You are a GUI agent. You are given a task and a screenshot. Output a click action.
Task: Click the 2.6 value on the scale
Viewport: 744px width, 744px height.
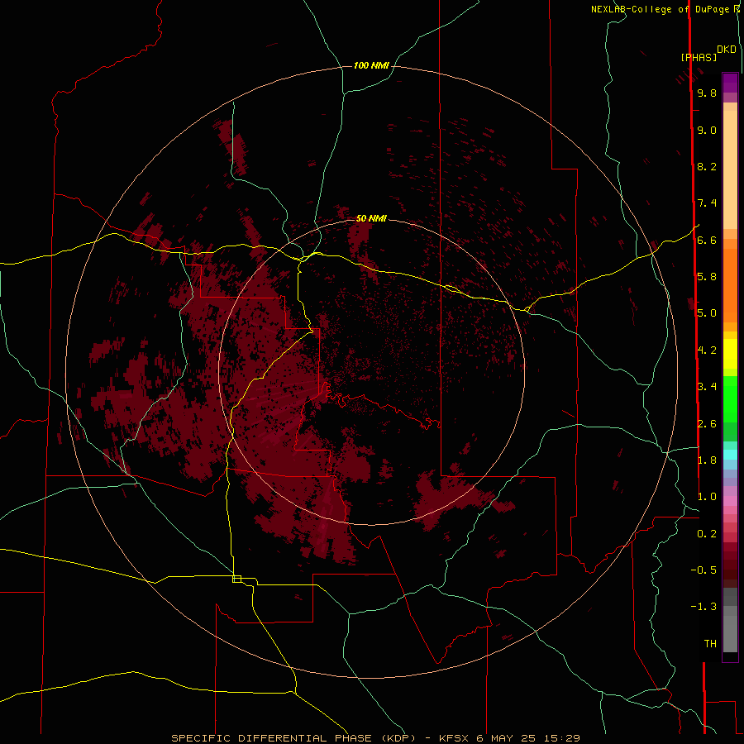(x=707, y=424)
